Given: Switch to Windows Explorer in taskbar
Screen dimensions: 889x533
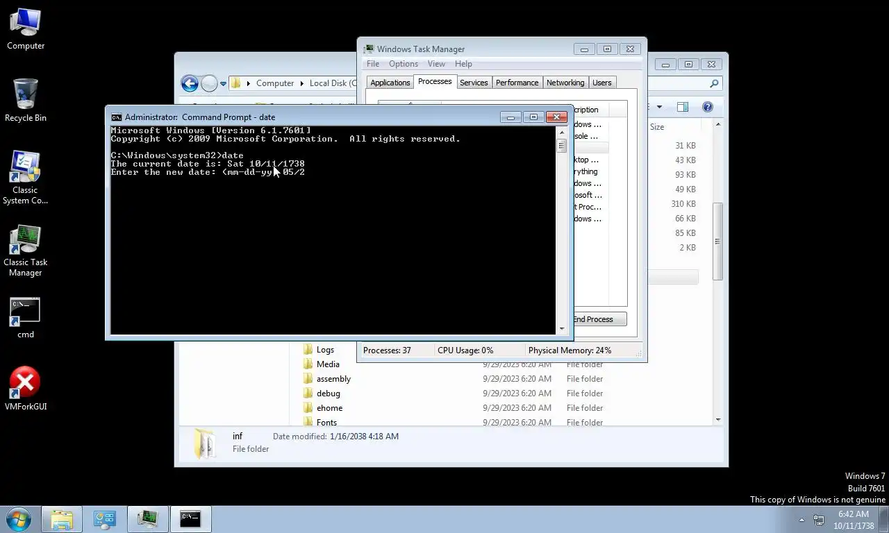Looking at the screenshot, I should [x=62, y=518].
